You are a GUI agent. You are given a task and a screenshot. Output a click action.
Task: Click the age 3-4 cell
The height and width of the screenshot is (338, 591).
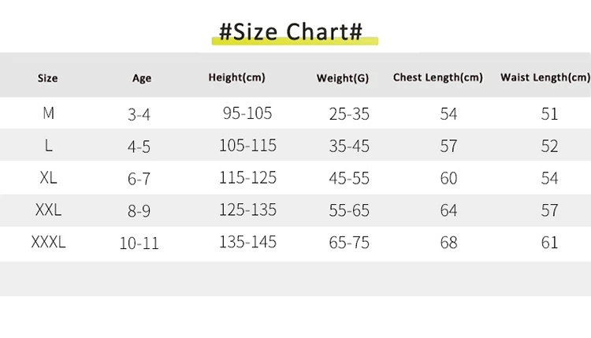(x=139, y=115)
